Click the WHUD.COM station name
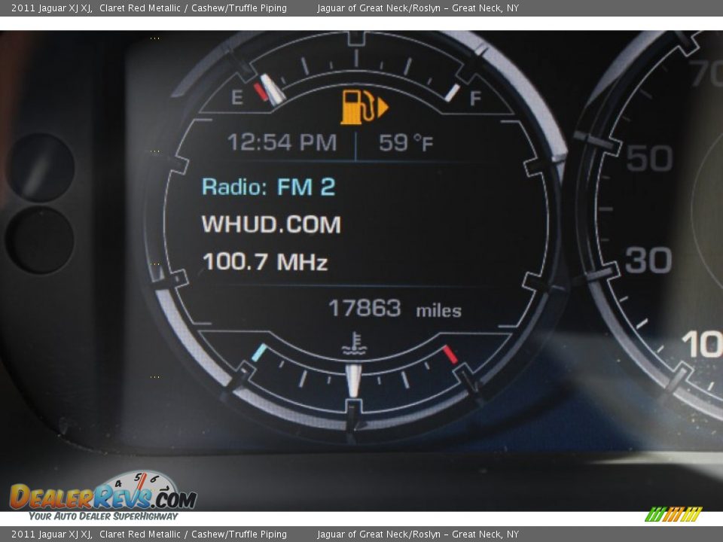Viewport: 723px width, 542px height. pyautogui.click(x=271, y=224)
